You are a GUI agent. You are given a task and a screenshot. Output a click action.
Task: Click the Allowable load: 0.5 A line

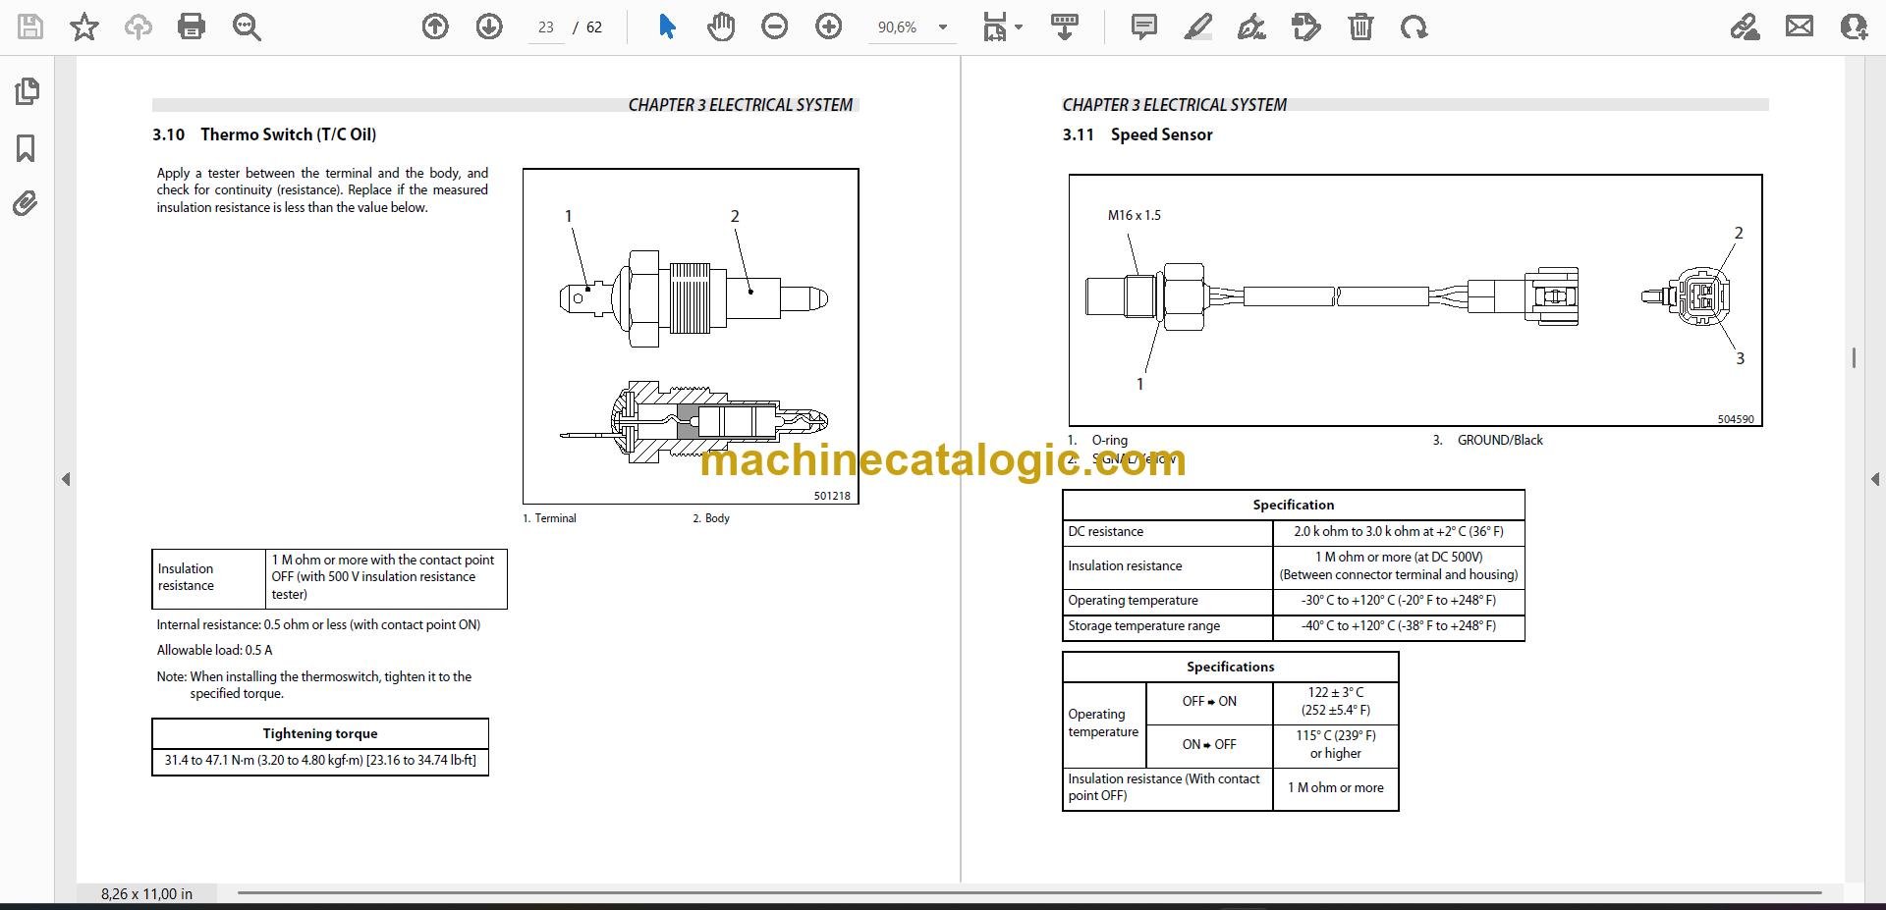pyautogui.click(x=215, y=650)
